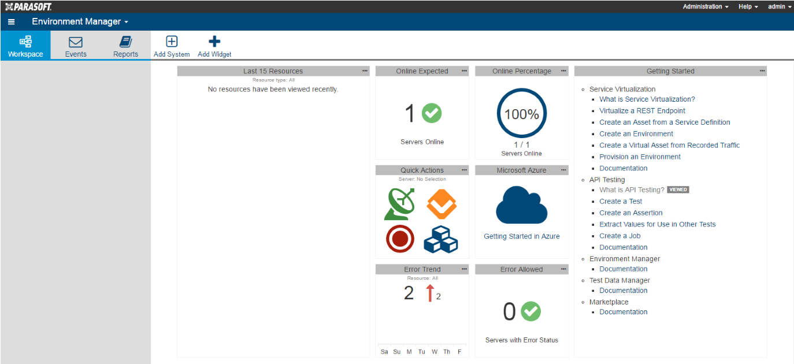The image size is (794, 364).
Task: Open Create an Asset from a Service Definition
Action: 665,122
